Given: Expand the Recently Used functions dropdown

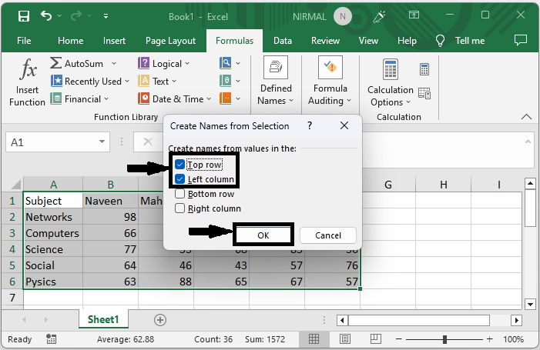Looking at the screenshot, I should tap(128, 82).
